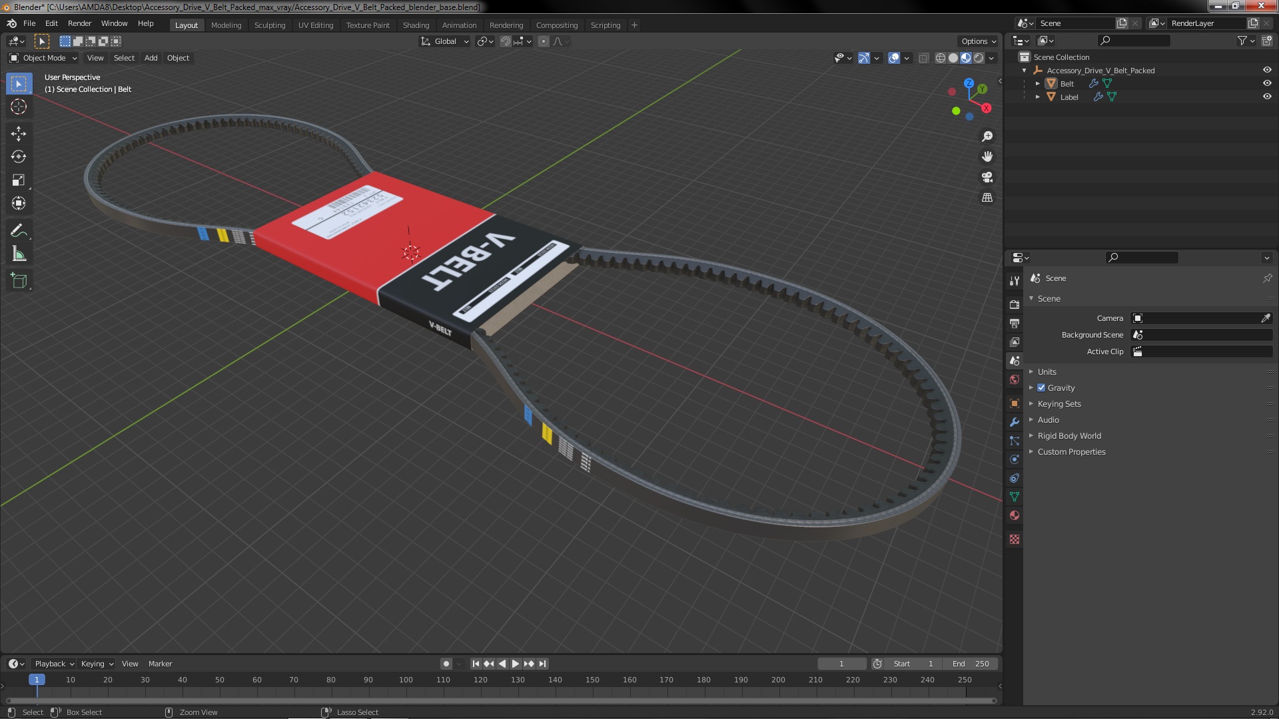Open the Object Data properties tab

point(1014,497)
